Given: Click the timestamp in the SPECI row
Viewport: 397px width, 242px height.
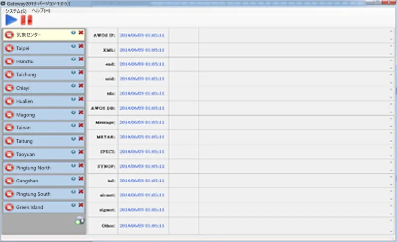Looking at the screenshot, I should pyautogui.click(x=142, y=151).
